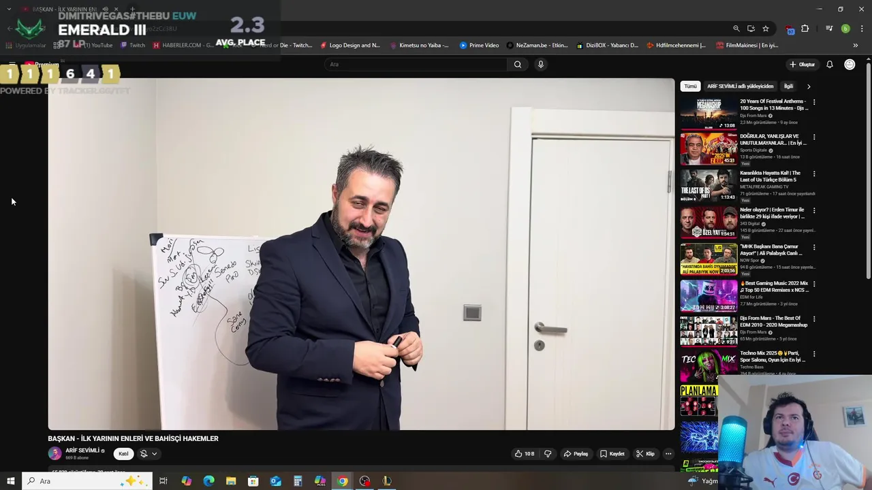Open options menu for DOĞRULAR, YANLIŞLAR video
Image resolution: width=872 pixels, height=490 pixels.
point(814,137)
